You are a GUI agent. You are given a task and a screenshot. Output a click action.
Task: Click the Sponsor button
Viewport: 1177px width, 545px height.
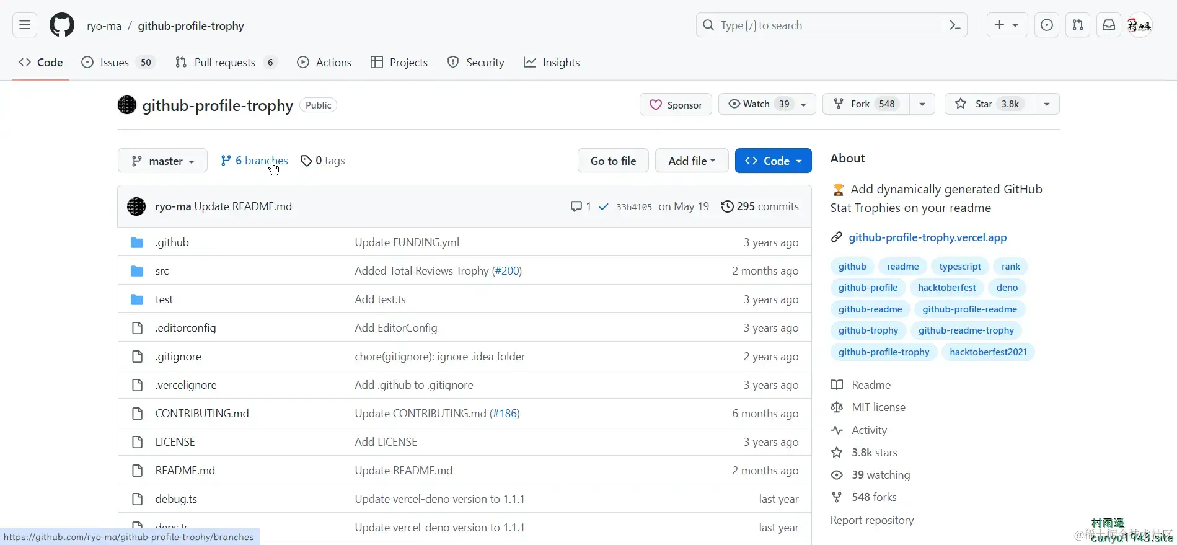676,105
